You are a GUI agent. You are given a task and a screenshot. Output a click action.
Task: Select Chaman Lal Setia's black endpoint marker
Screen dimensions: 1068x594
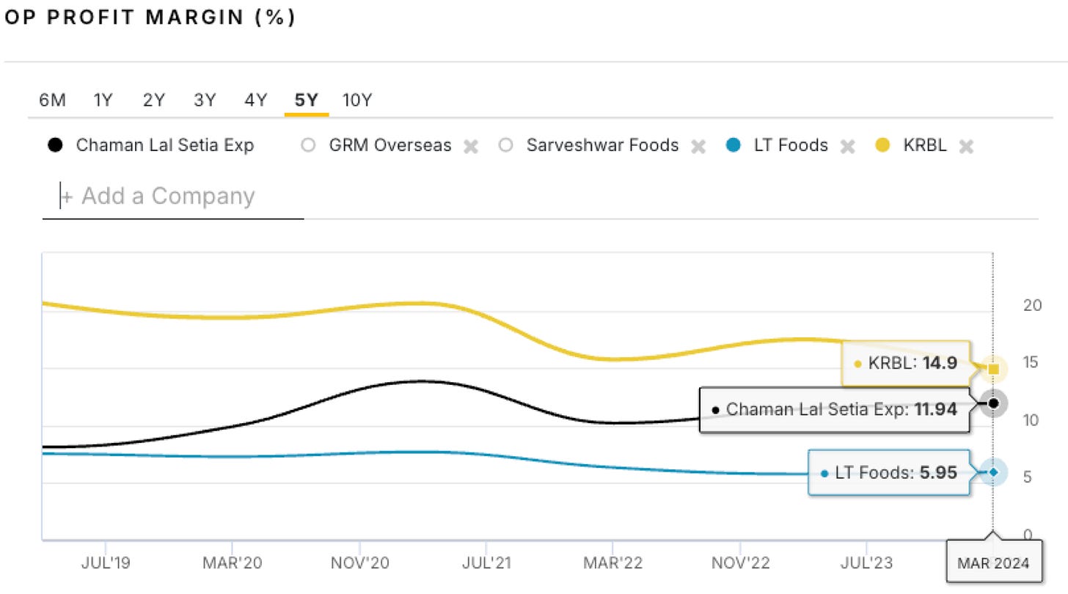[x=994, y=403]
